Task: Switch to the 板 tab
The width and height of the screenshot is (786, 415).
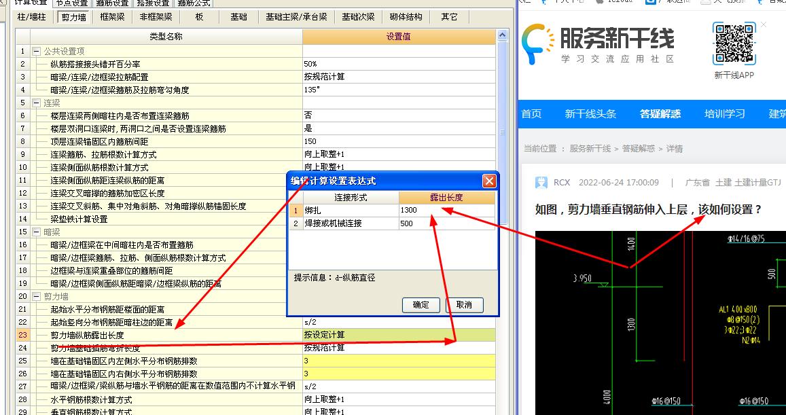Action: coord(200,17)
